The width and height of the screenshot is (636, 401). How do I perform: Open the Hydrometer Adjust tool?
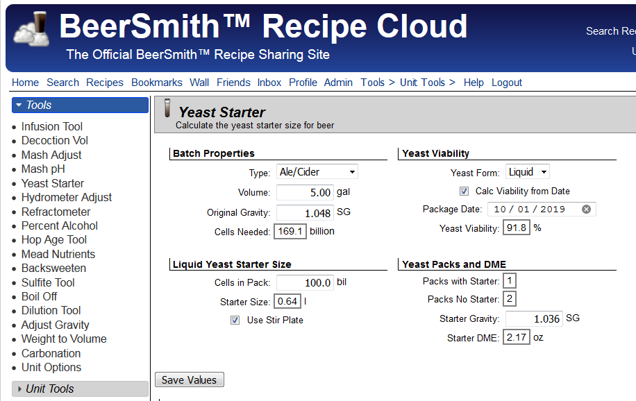67,197
